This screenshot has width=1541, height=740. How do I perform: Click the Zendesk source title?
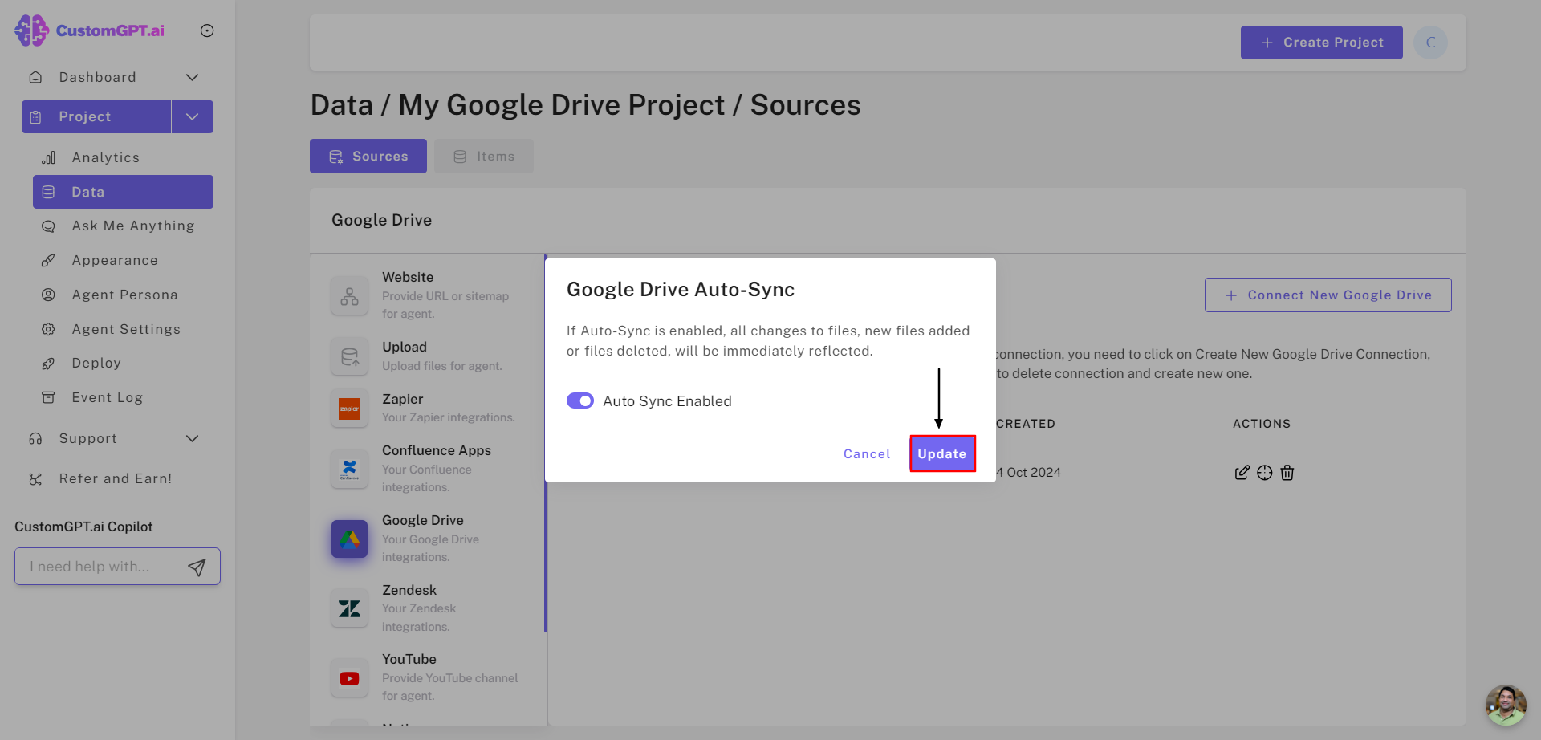(409, 590)
